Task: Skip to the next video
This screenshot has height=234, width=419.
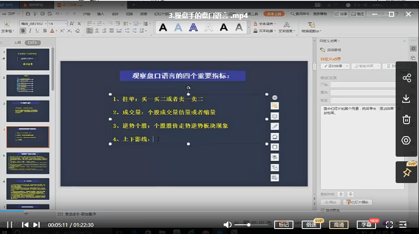Action: pyautogui.click(x=36, y=225)
